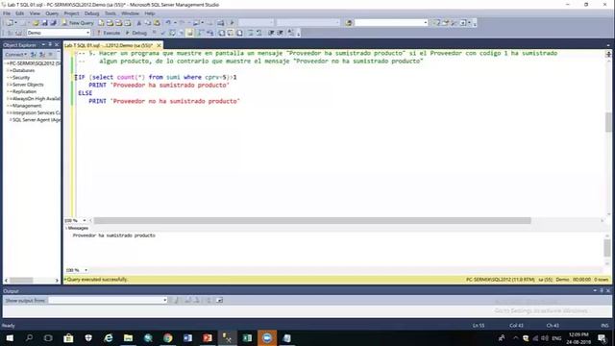
Task: Toggle Include Client Statistics
Action: 210,33
